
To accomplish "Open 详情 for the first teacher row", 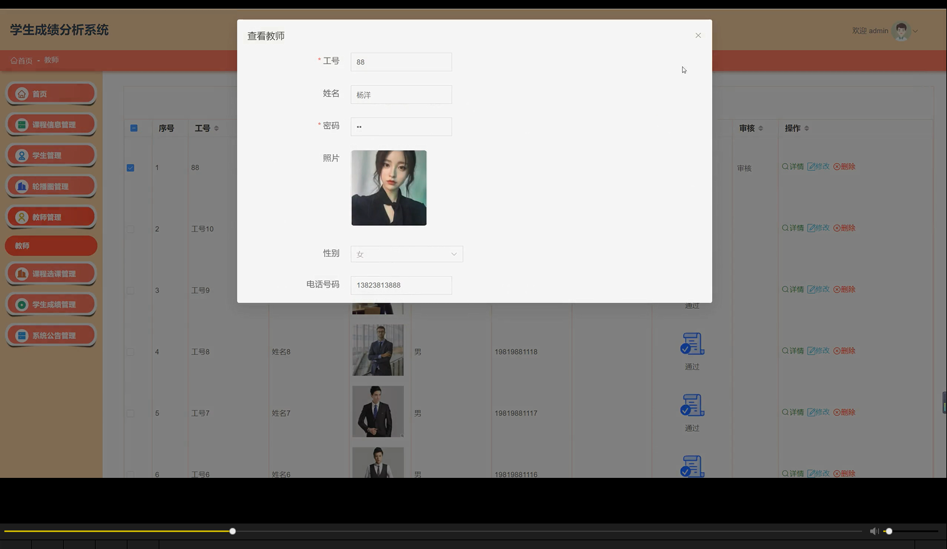I will pyautogui.click(x=792, y=167).
